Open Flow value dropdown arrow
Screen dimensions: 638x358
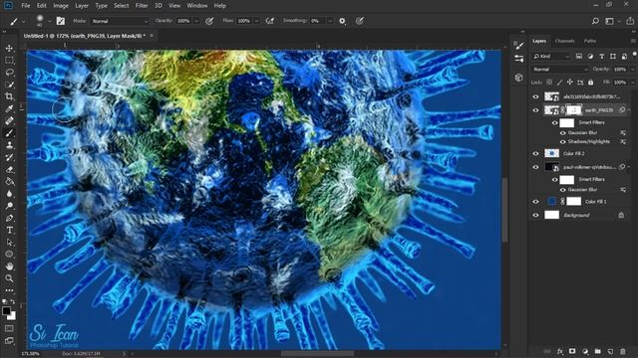click(257, 21)
